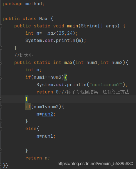This screenshot has height=169, width=136.
Task: Click the package name 'method'
Action: point(34,4)
